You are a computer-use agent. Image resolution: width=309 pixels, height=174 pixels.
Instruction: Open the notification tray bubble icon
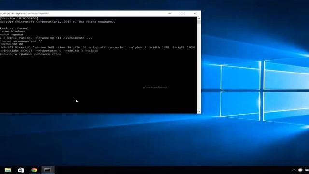[300, 170]
